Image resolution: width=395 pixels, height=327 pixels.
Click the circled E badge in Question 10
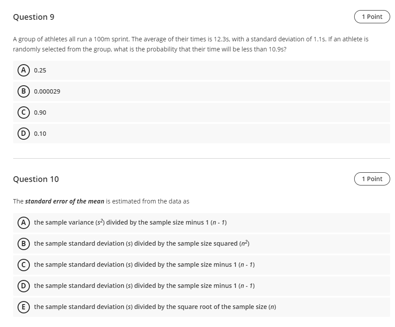[23, 307]
